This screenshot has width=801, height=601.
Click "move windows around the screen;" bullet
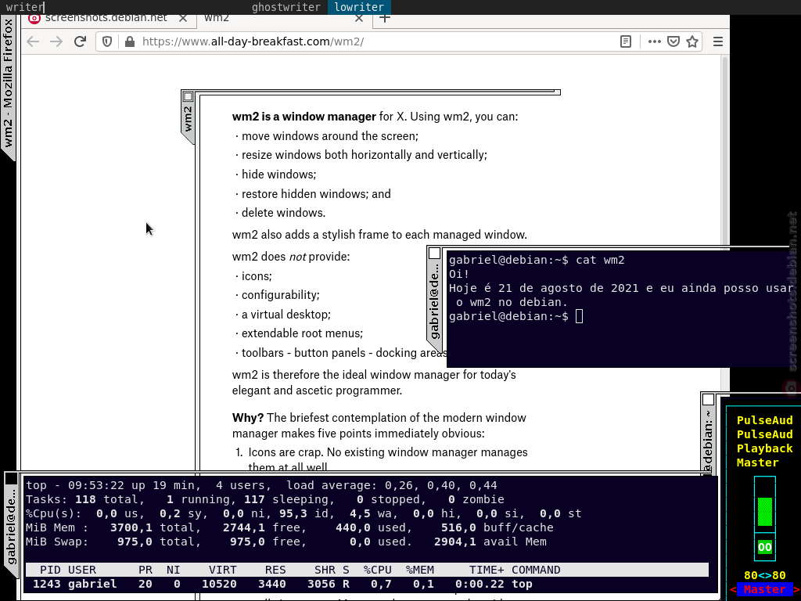click(x=330, y=136)
